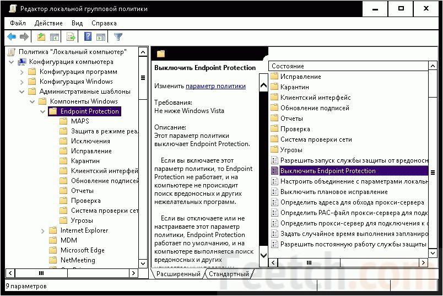Image resolution: width=443 pixels, height=296 pixels.
Task: Open Help via the question mark icon
Action: coord(88,36)
